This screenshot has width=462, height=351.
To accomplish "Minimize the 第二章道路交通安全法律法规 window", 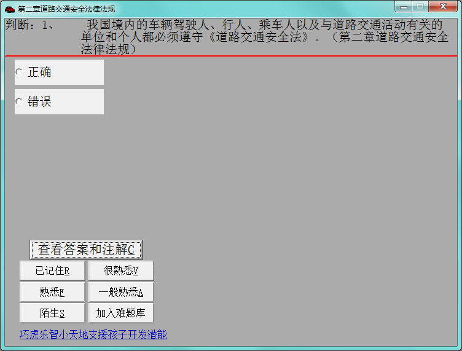I will (404, 7).
